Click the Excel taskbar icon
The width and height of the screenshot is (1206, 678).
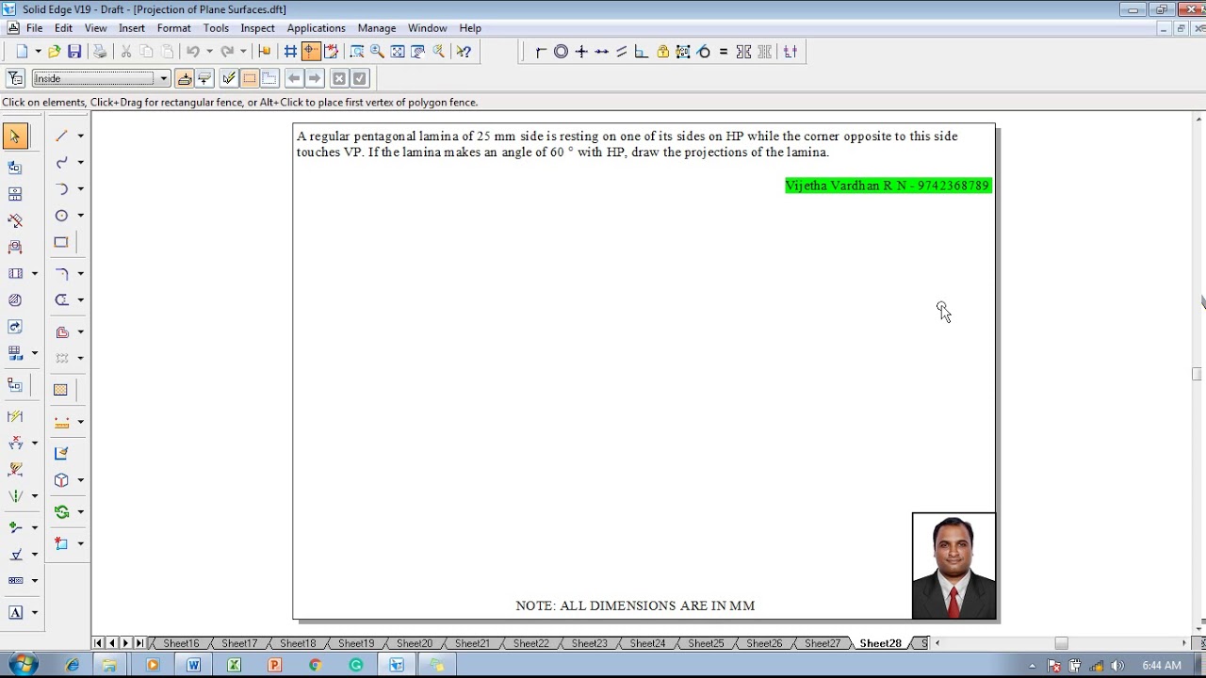tap(234, 665)
